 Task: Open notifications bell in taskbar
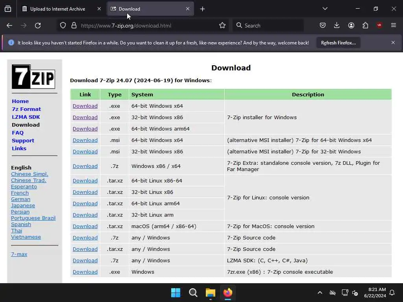pyautogui.click(x=392, y=293)
